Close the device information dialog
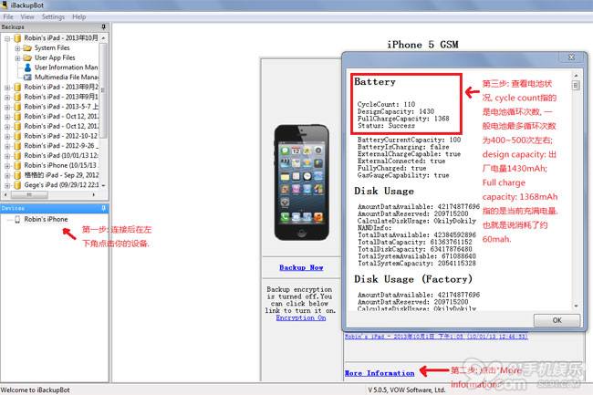 coord(571,57)
